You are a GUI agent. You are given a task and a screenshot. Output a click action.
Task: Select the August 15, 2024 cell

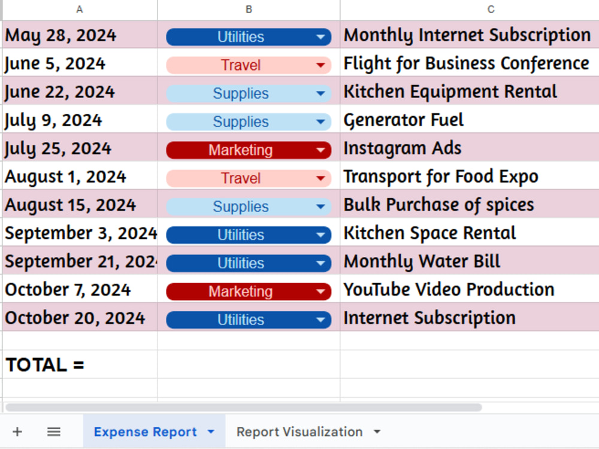click(80, 204)
